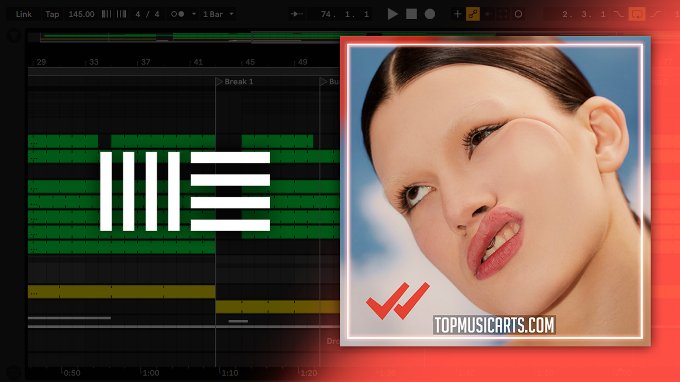This screenshot has height=382, width=680.
Task: Click the Capture MIDI bracket icon
Action: pyautogui.click(x=503, y=14)
